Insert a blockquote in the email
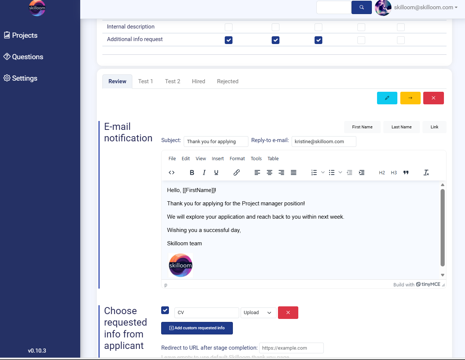This screenshot has width=465, height=360. point(406,172)
